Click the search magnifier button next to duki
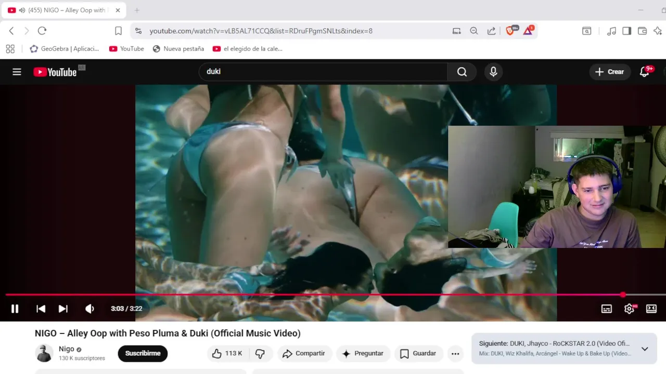Image resolution: width=666 pixels, height=374 pixels. 462,72
